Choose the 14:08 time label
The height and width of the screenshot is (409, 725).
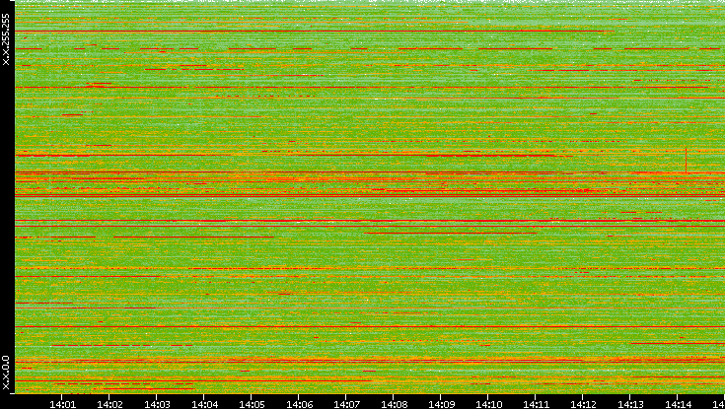394,404
